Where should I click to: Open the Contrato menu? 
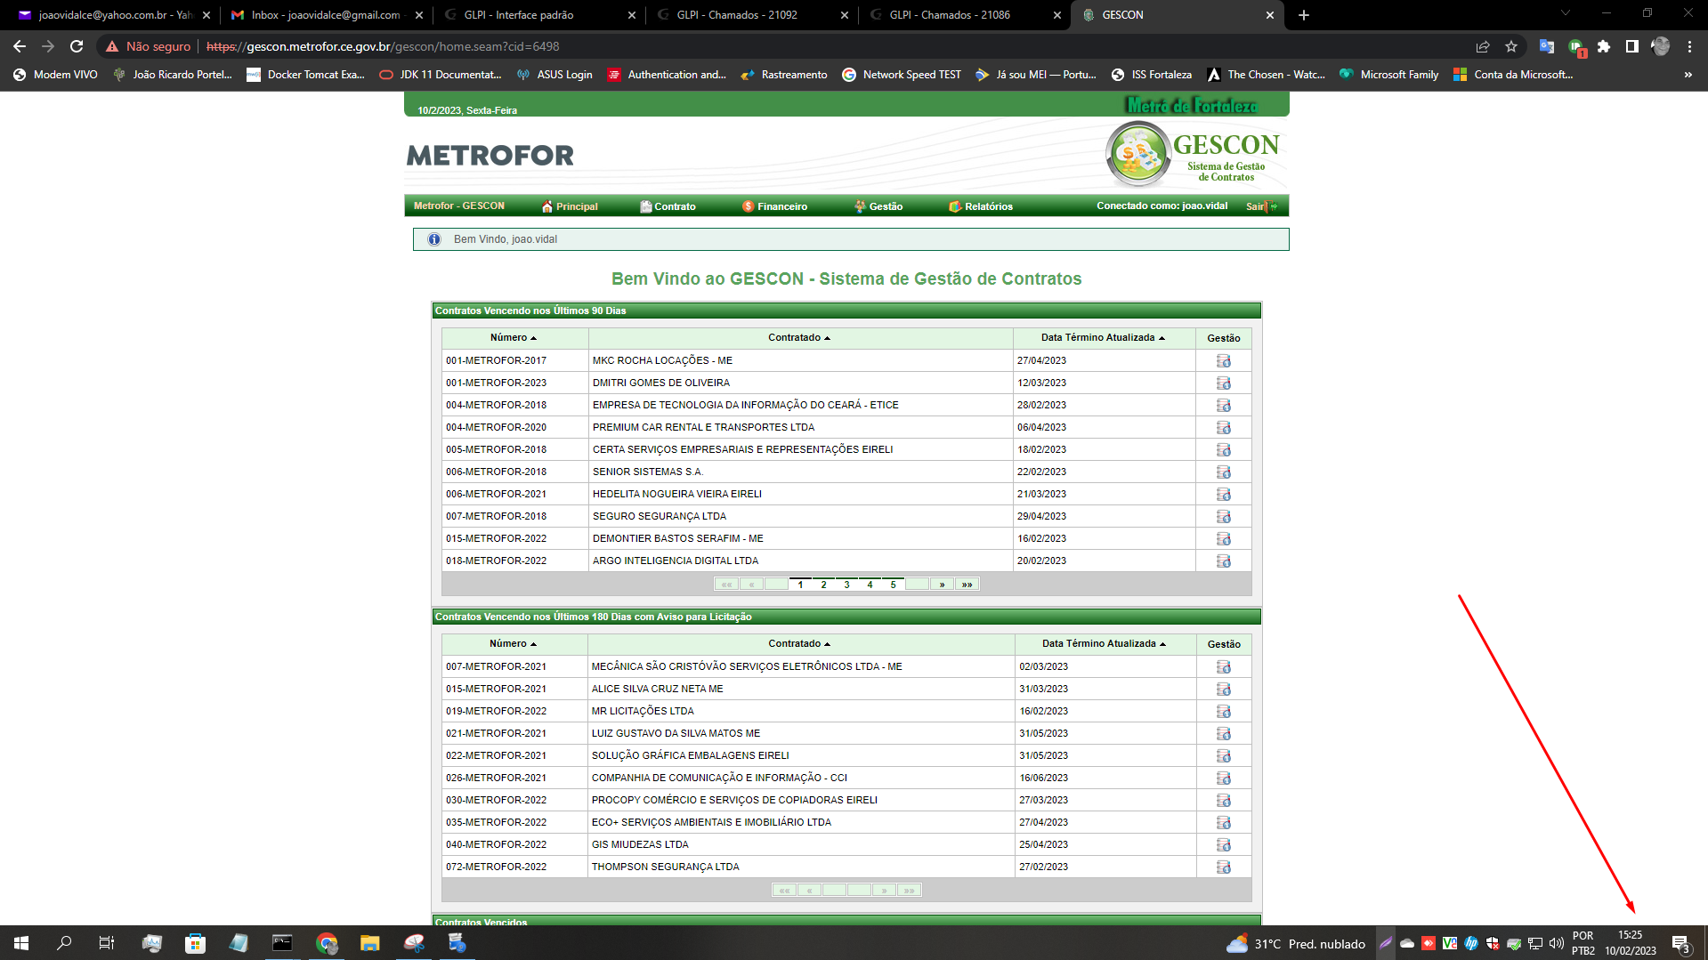(x=668, y=206)
